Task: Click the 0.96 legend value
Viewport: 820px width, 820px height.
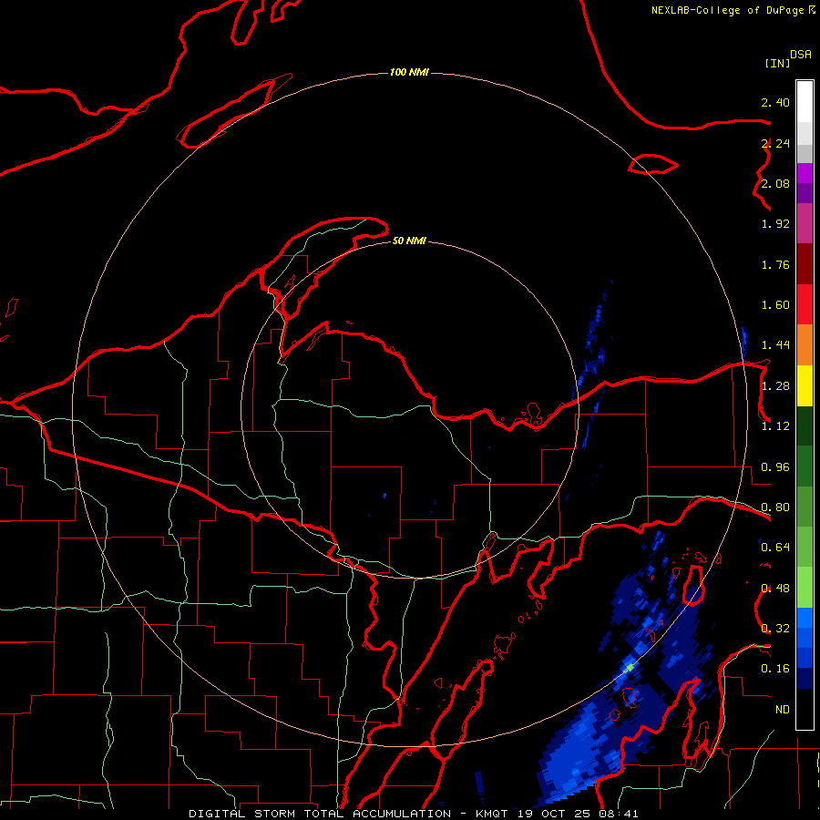Action: pos(775,467)
